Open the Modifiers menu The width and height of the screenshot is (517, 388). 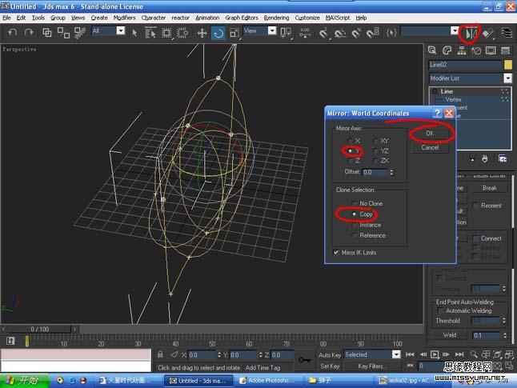pyautogui.click(x=124, y=18)
